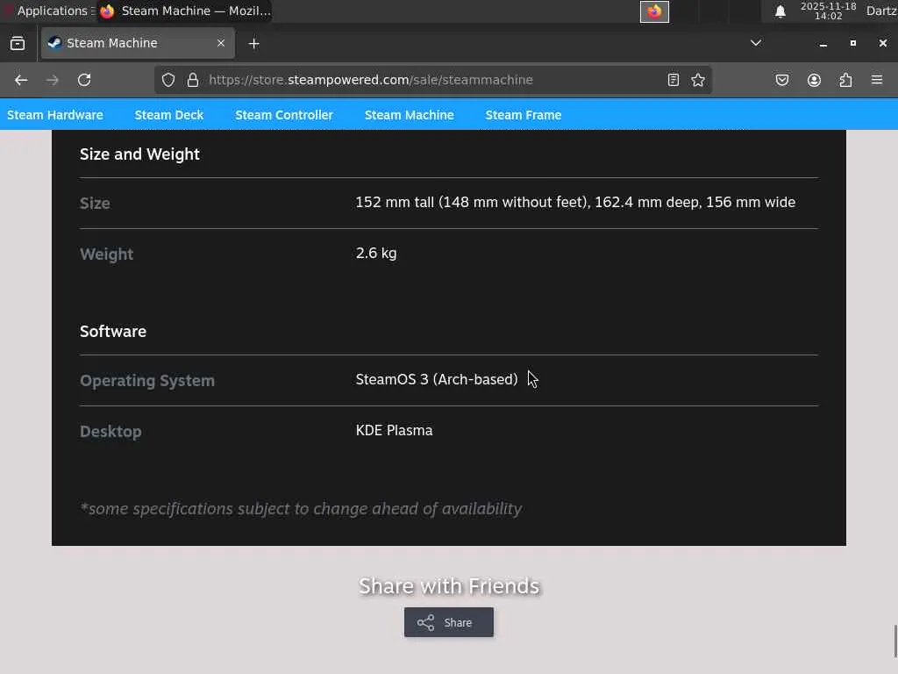The height and width of the screenshot is (674, 898).
Task: Open the Pocket save icon
Action: coord(782,80)
